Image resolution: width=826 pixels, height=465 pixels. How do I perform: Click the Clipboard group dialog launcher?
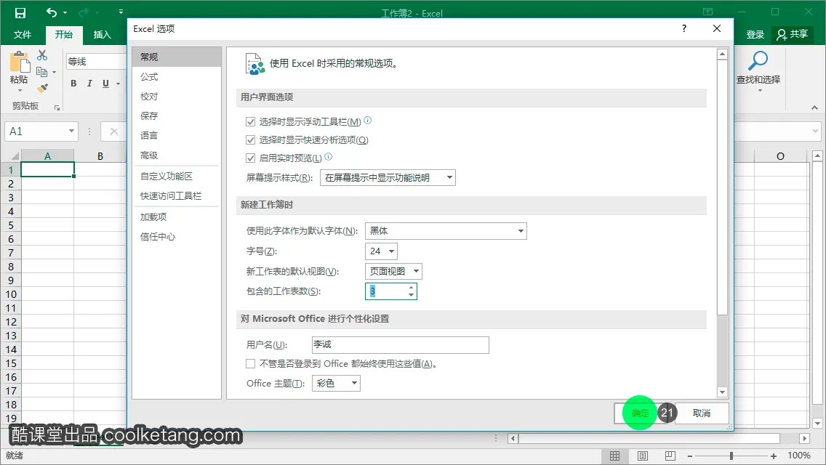57,108
